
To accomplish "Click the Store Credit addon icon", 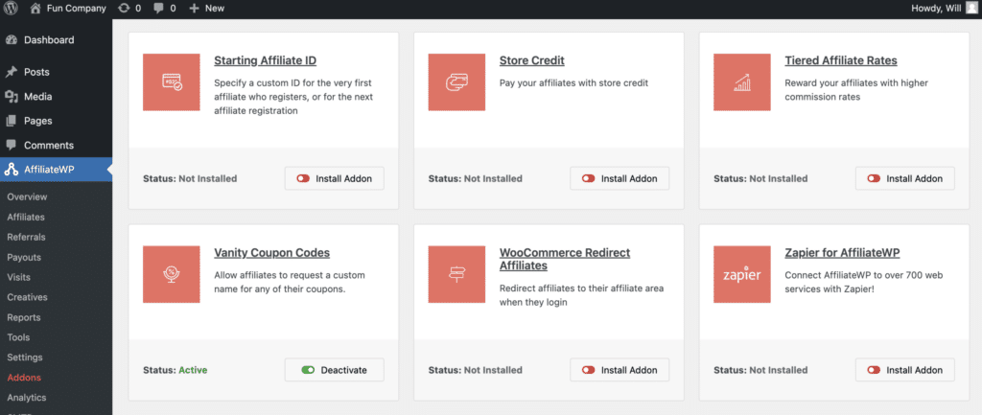I will pyautogui.click(x=456, y=82).
